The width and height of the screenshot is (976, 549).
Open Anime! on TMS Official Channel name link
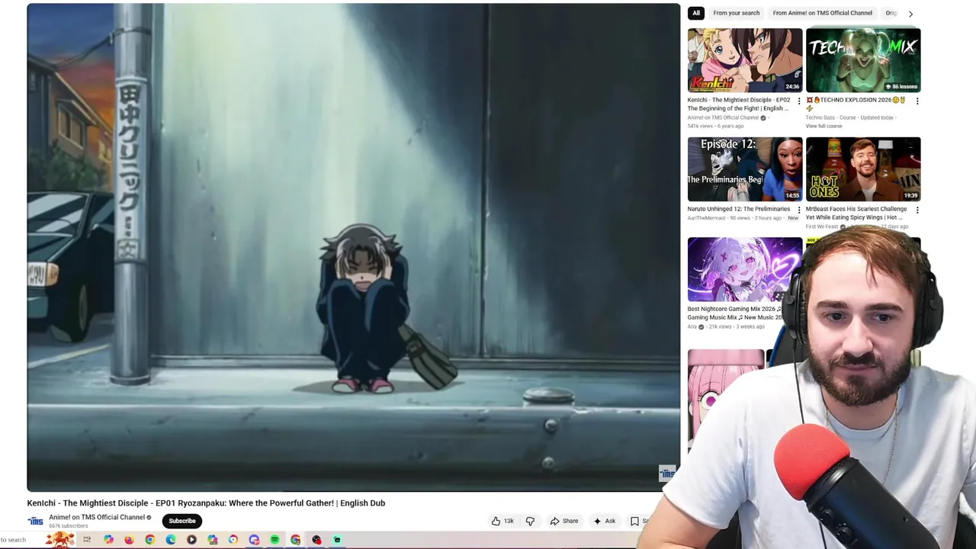click(x=97, y=517)
